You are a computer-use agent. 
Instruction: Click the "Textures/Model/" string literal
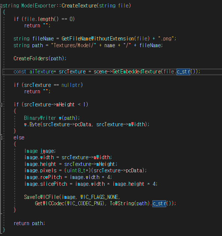pos(73,45)
